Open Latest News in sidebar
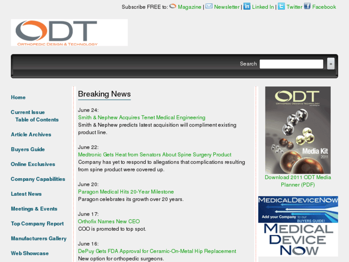The height and width of the screenshot is (262, 349). (x=26, y=194)
